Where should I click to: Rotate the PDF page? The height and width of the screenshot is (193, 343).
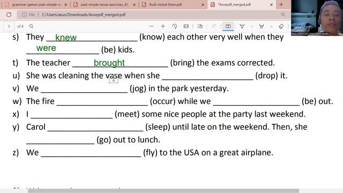(x=174, y=26)
